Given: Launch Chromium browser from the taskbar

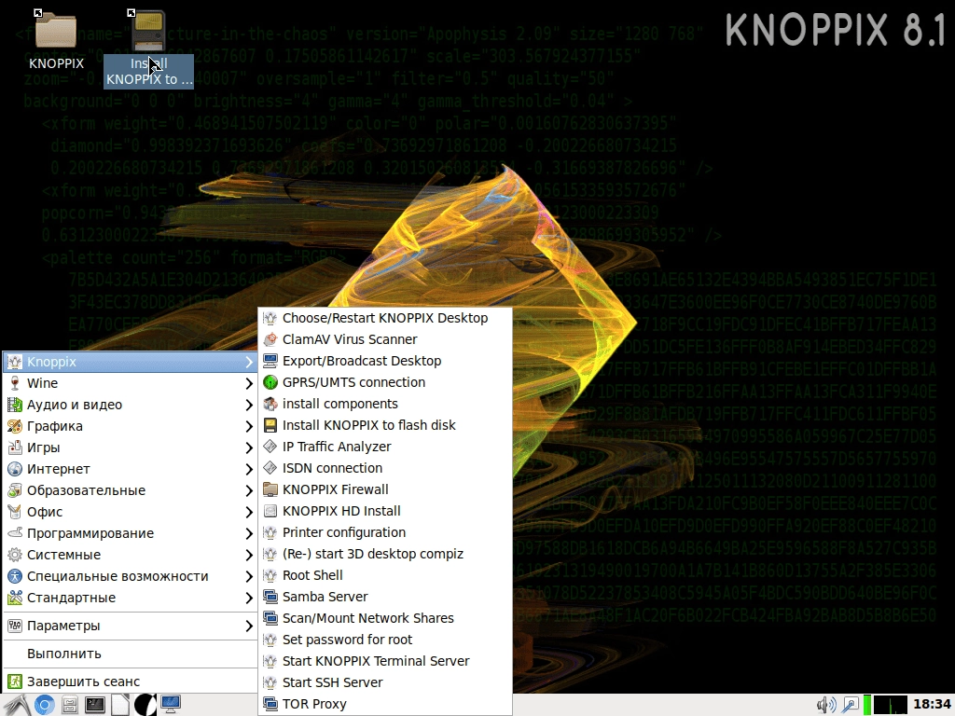Looking at the screenshot, I should pyautogui.click(x=44, y=705).
